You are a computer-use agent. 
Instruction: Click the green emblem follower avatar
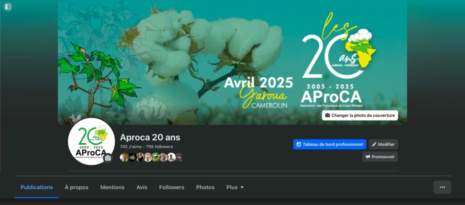(x=156, y=157)
